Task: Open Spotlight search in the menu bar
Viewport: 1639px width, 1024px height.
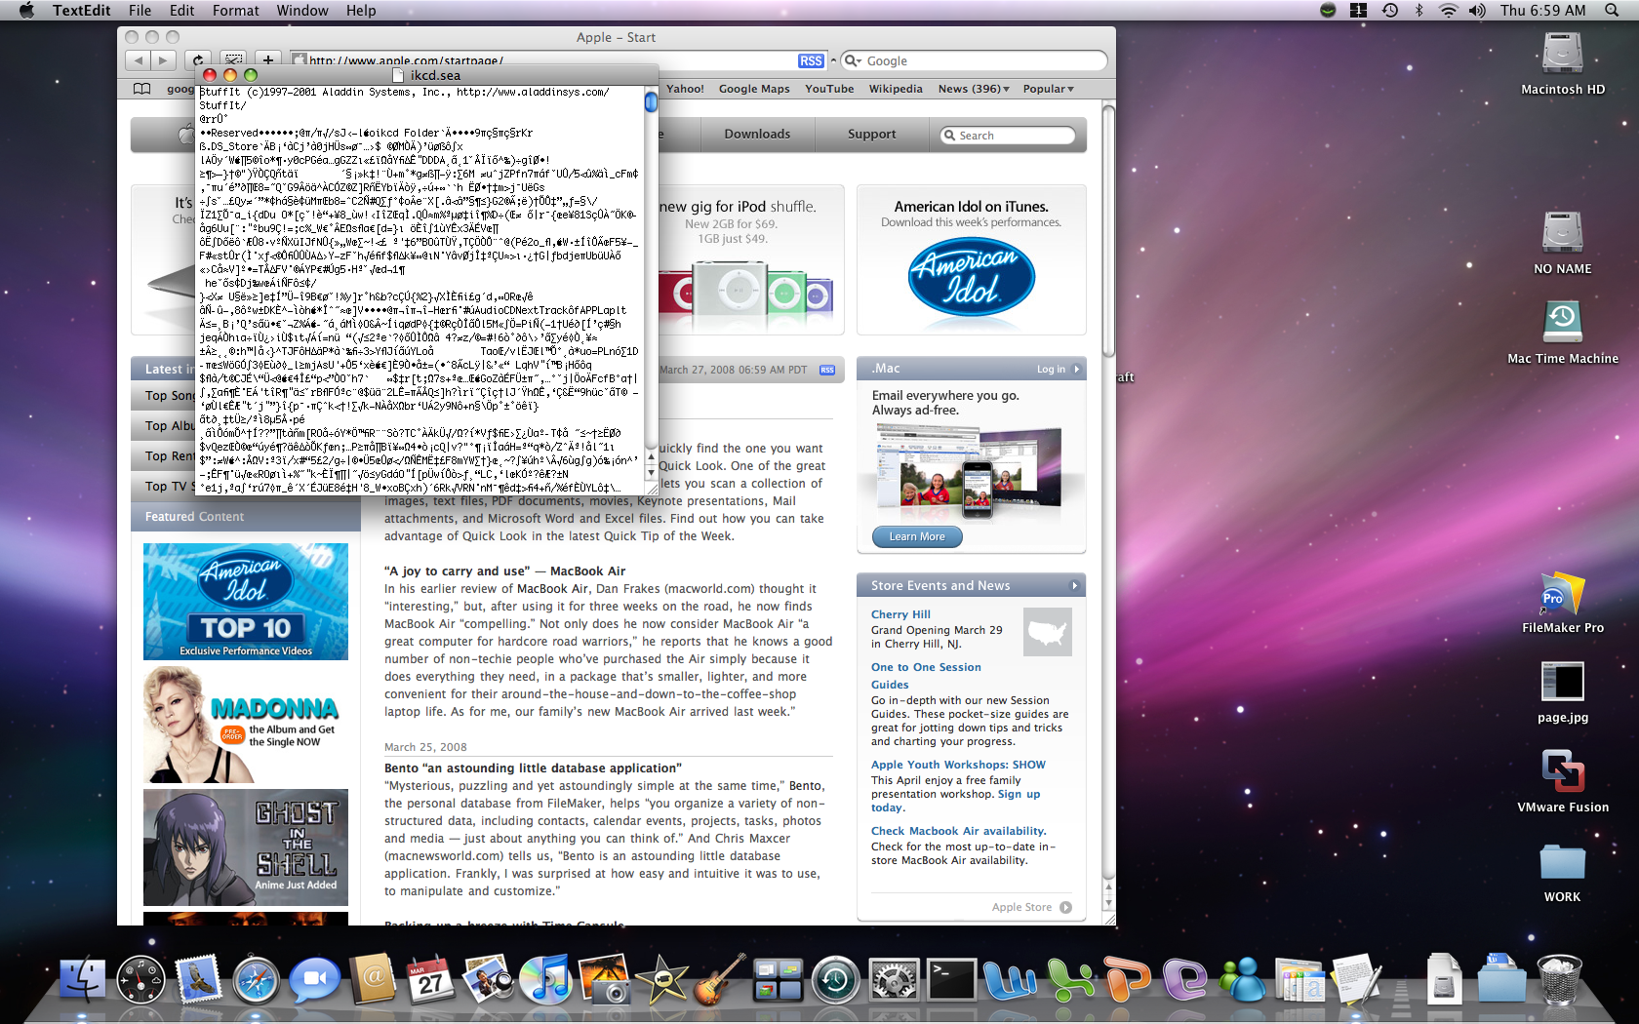Action: pyautogui.click(x=1612, y=11)
